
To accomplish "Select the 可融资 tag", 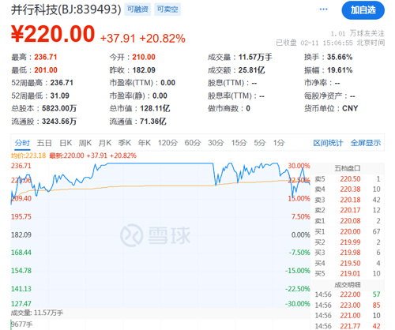I will [x=137, y=9].
